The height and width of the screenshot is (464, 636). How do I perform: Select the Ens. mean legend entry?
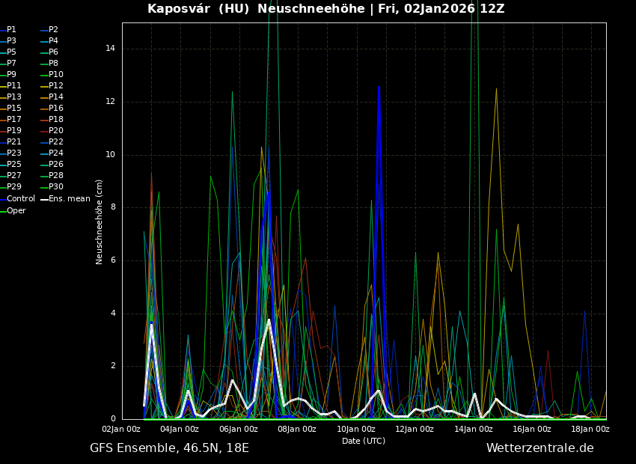pos(69,199)
